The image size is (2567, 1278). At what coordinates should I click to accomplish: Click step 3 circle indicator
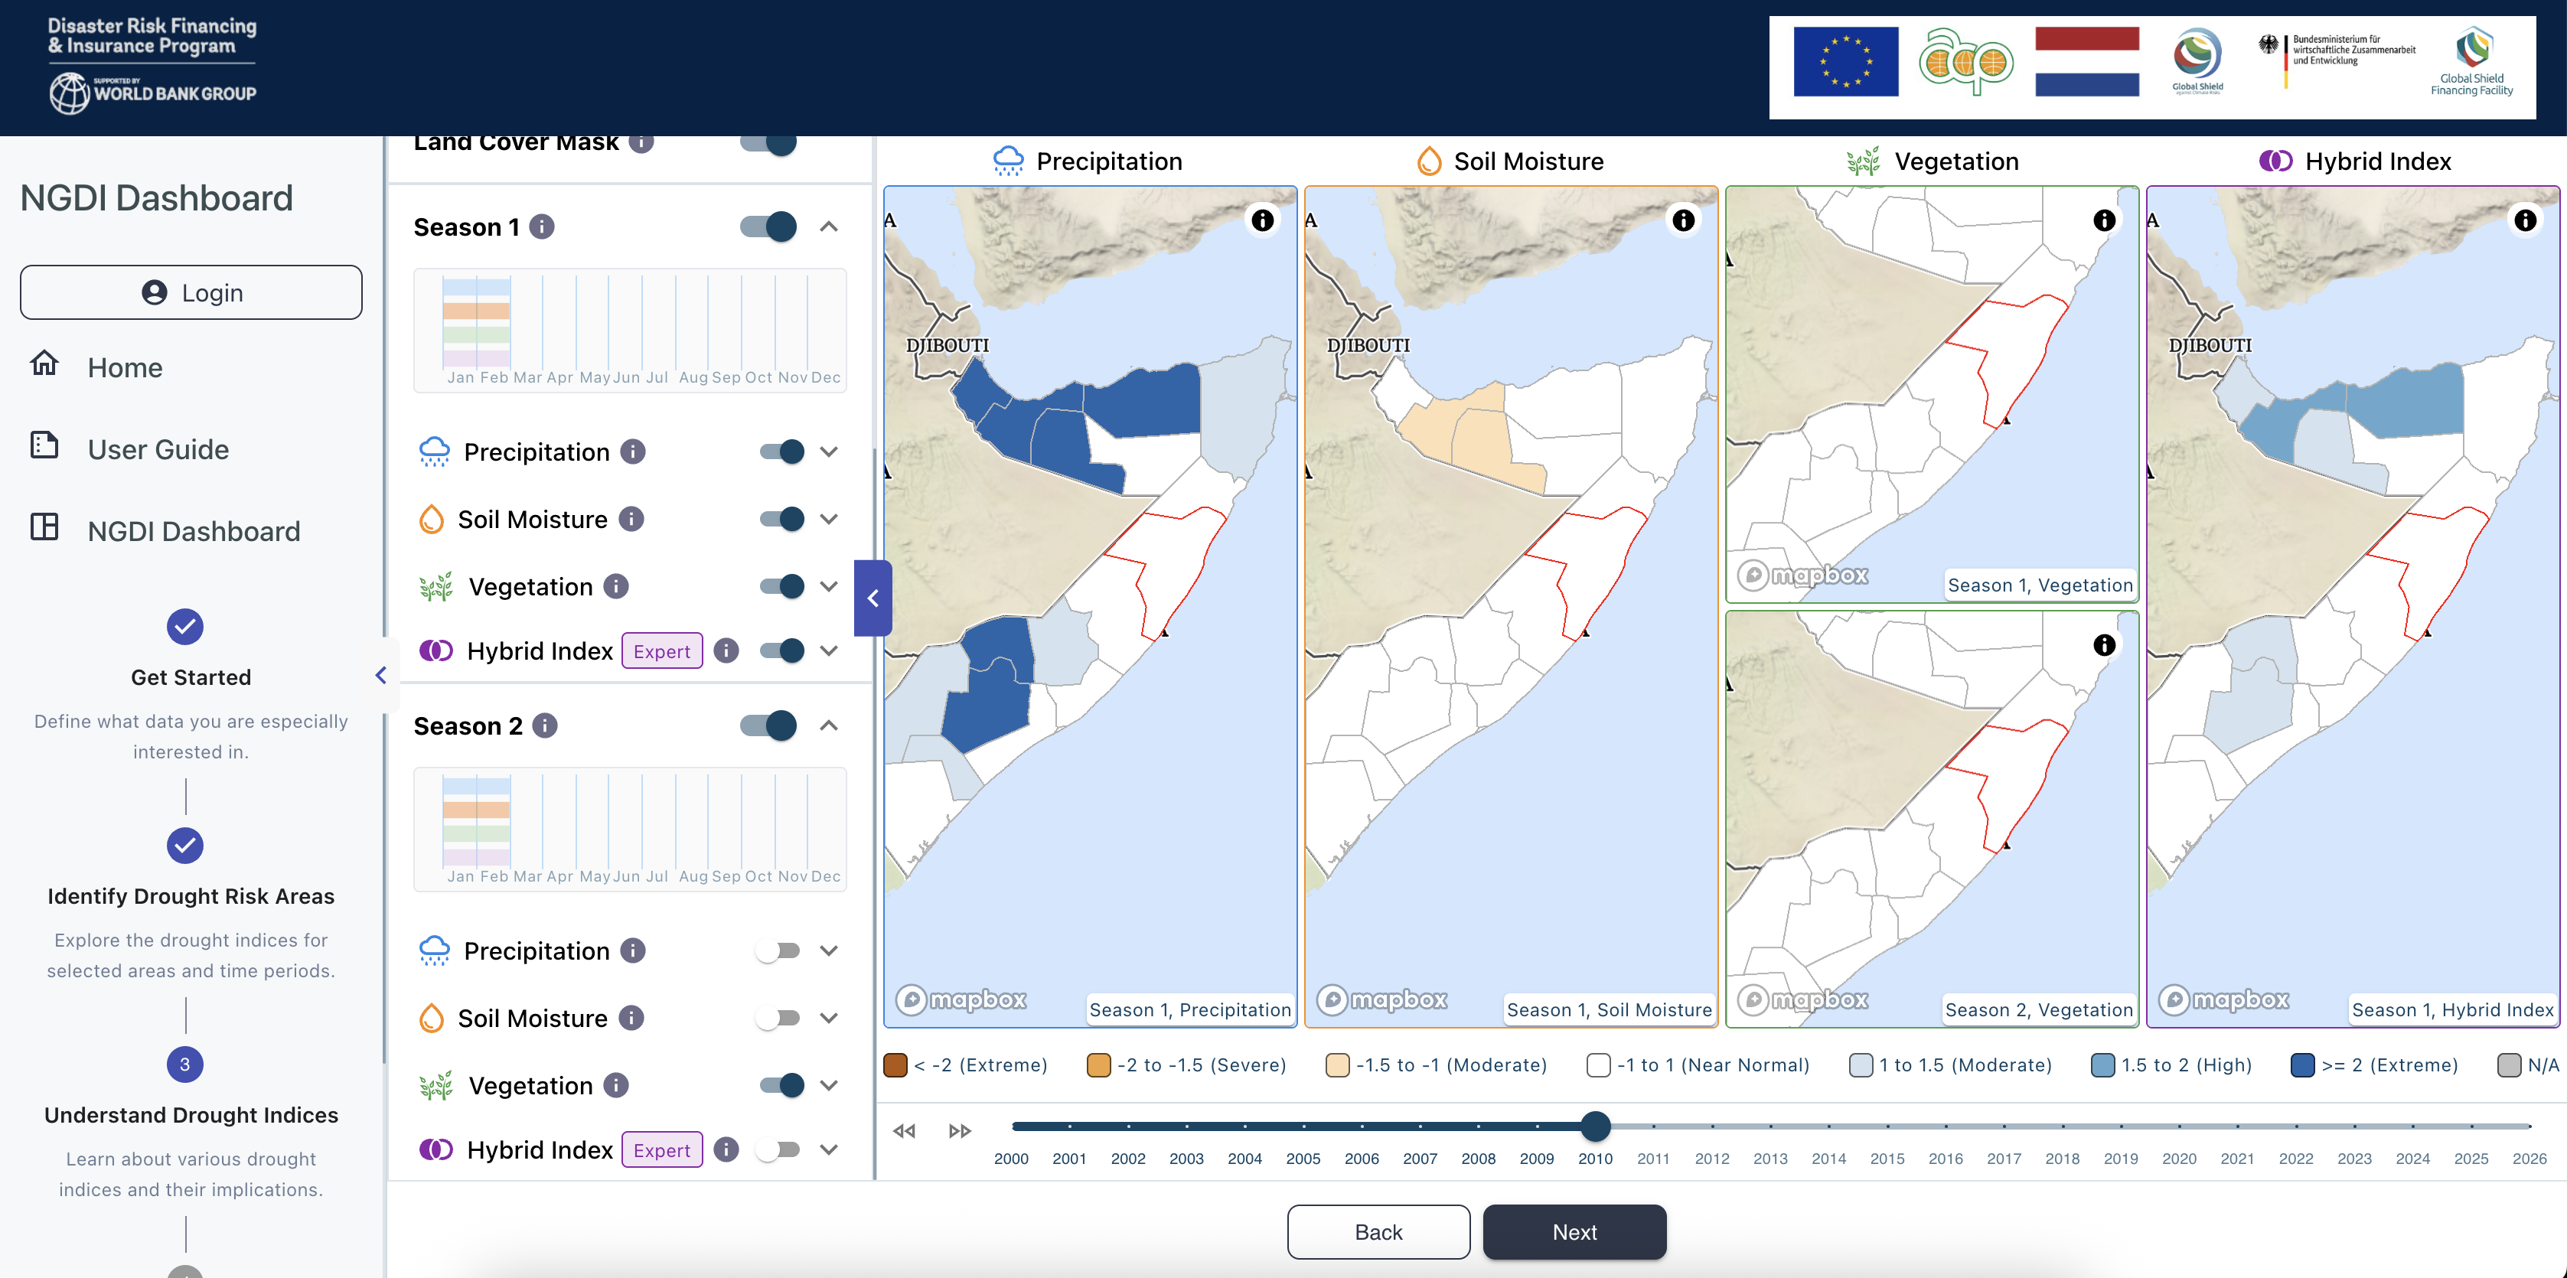click(x=185, y=1064)
